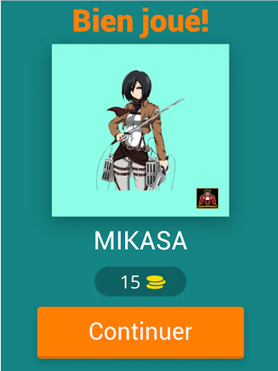The width and height of the screenshot is (278, 371).
Task: Click the orange Continuer button
Action: (x=140, y=332)
